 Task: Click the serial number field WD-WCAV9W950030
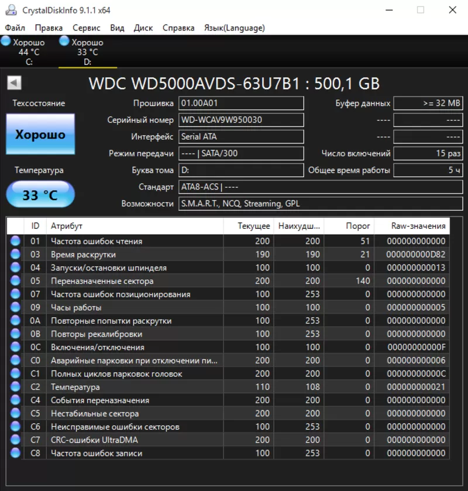pos(240,120)
